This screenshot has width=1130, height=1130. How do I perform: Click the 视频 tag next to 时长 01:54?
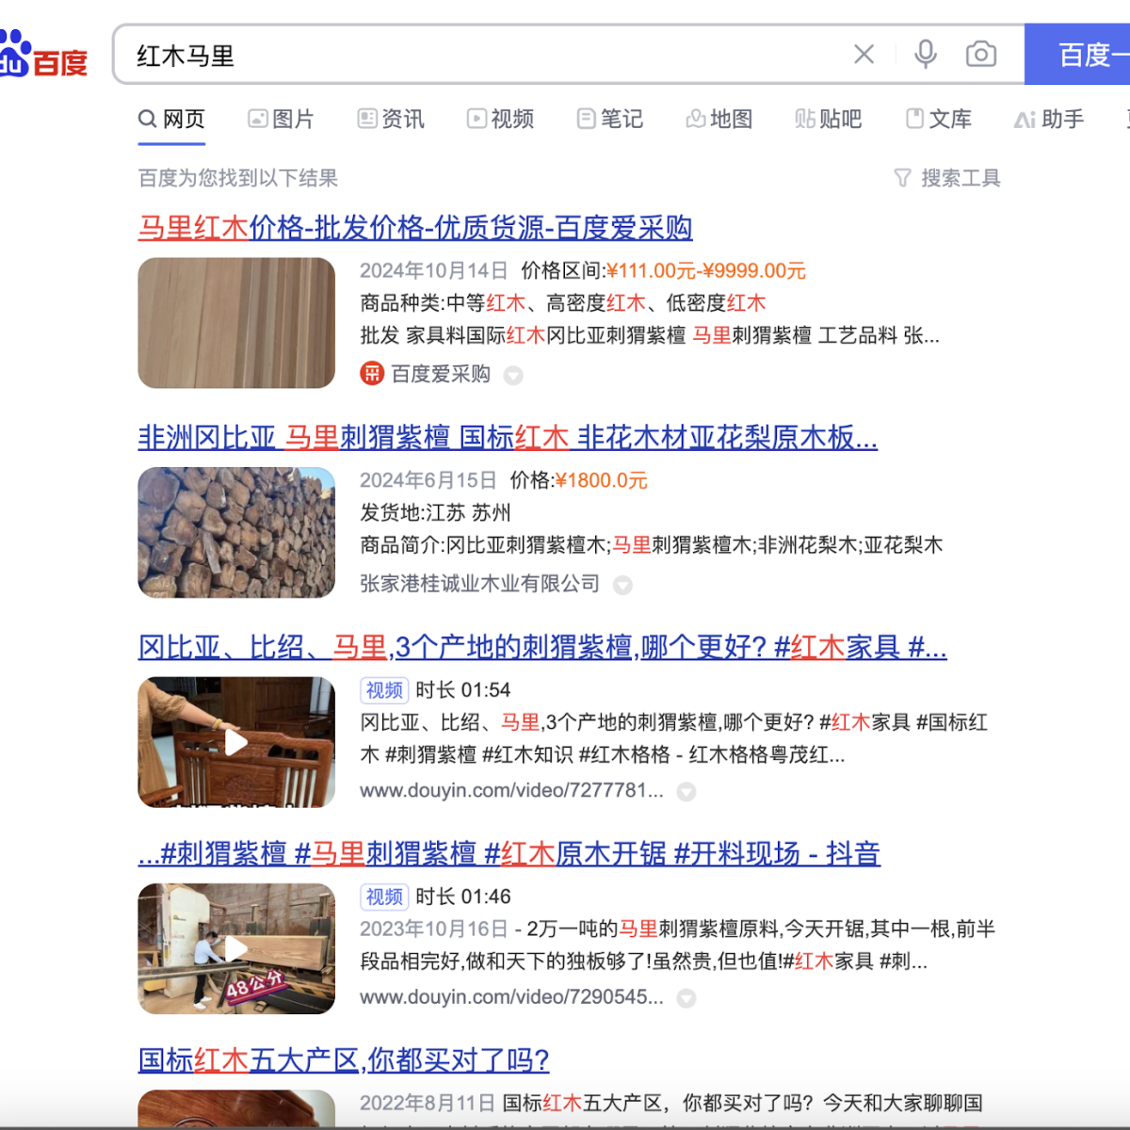pyautogui.click(x=384, y=690)
